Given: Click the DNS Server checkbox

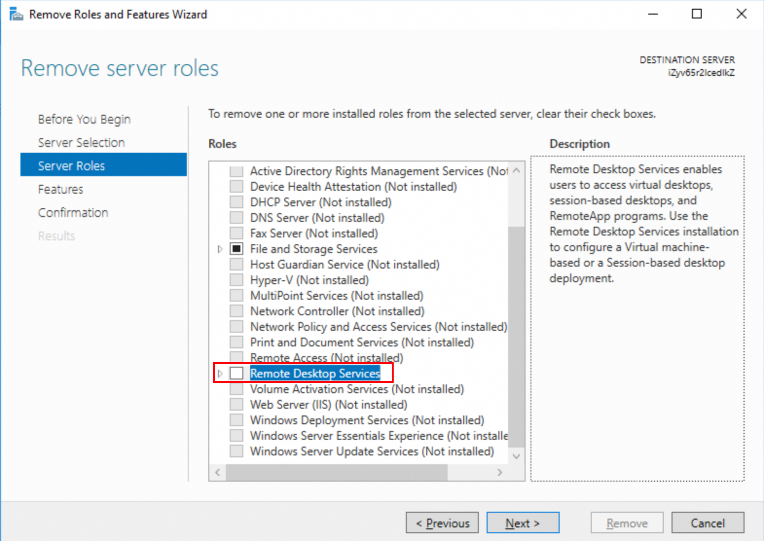Looking at the screenshot, I should [236, 217].
